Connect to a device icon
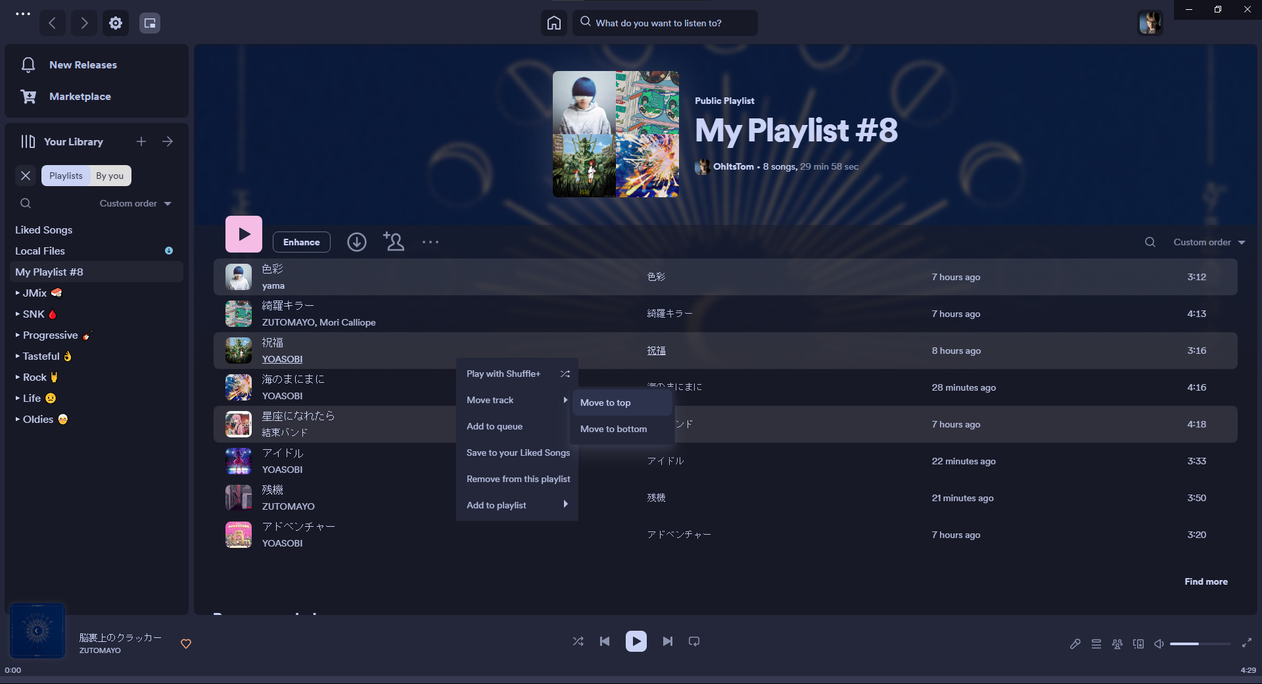 (1138, 644)
